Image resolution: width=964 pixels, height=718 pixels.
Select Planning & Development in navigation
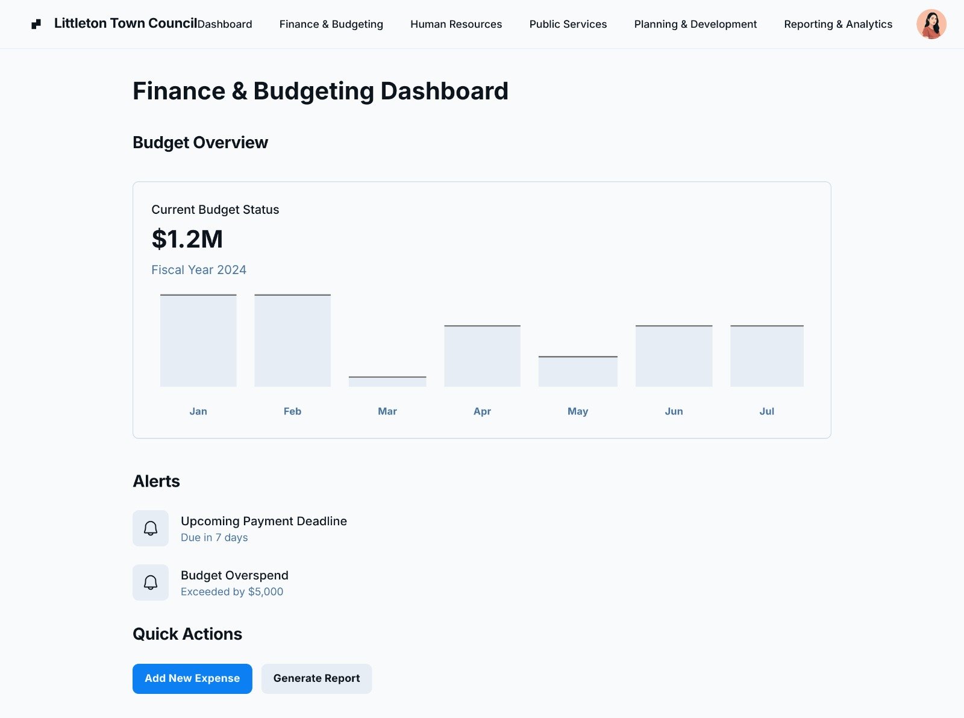coord(695,24)
